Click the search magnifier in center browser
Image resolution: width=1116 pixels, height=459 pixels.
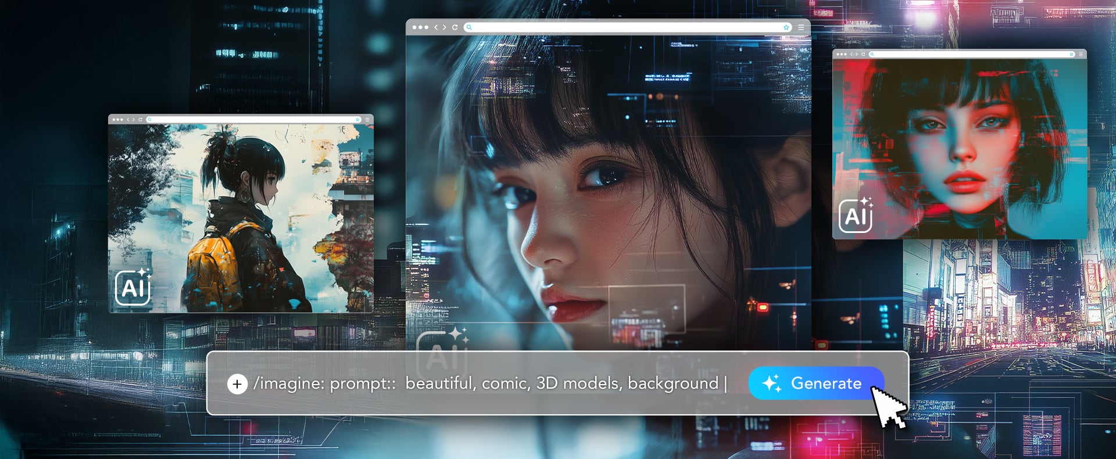[469, 27]
